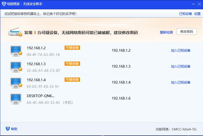Add 192.168.1.4 via 加入已知设备

[x=181, y=82]
